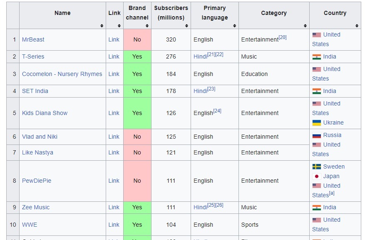Image resolution: width=365 pixels, height=240 pixels.
Task: Open citation [20] next to Entertainment
Action: point(283,37)
